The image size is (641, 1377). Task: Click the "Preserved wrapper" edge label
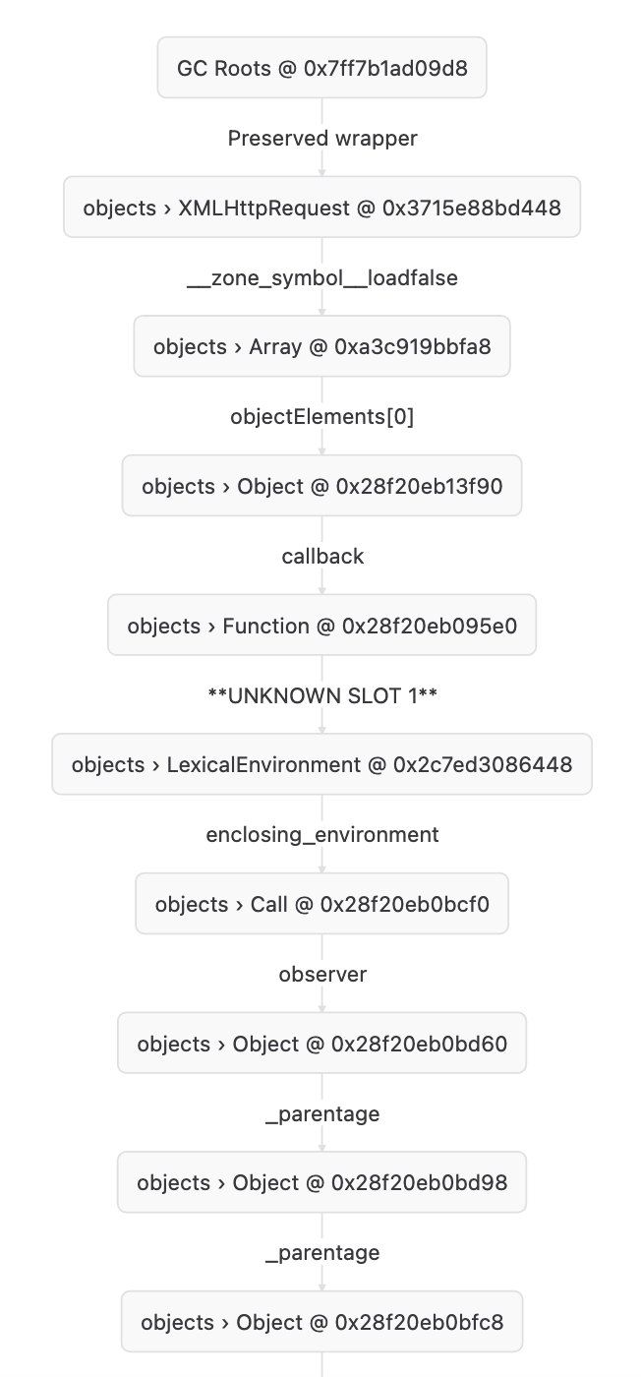coord(322,139)
